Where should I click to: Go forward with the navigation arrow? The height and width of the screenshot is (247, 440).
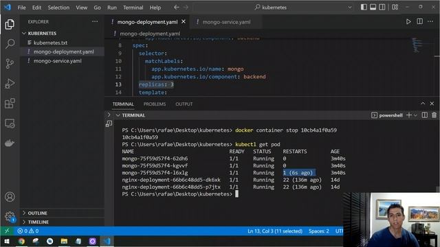pyautogui.click(x=186, y=8)
